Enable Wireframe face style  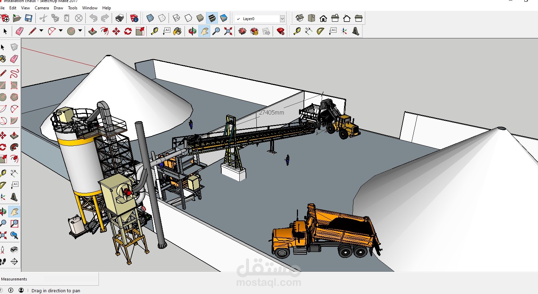(x=176, y=18)
